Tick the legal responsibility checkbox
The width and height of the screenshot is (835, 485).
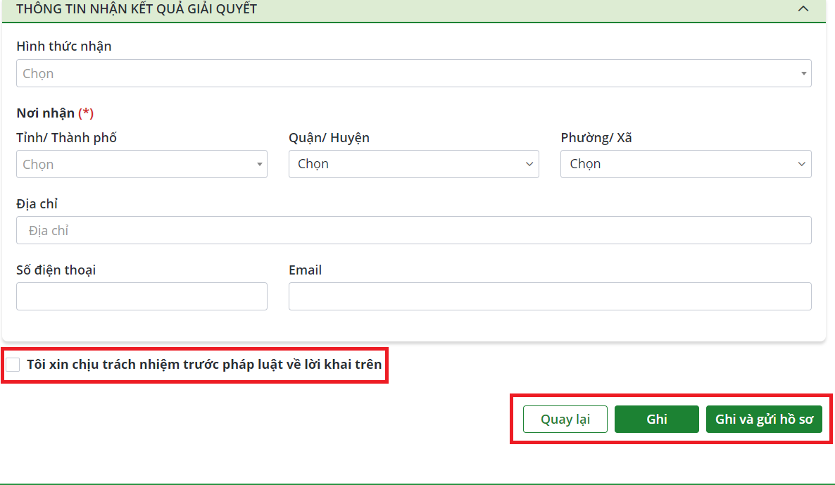[x=13, y=365]
